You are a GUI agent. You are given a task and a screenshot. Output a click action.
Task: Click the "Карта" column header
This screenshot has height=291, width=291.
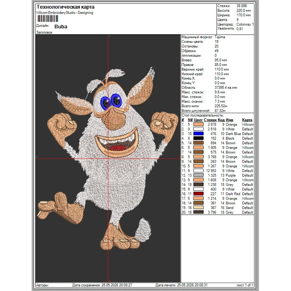247,120
